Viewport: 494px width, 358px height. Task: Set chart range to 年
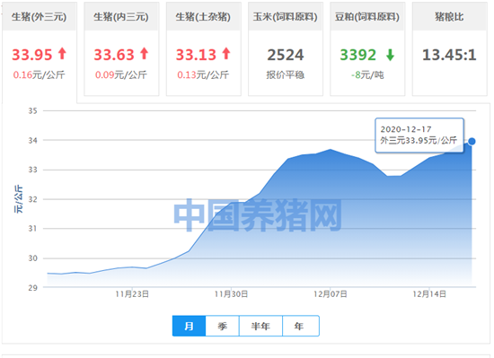point(301,326)
